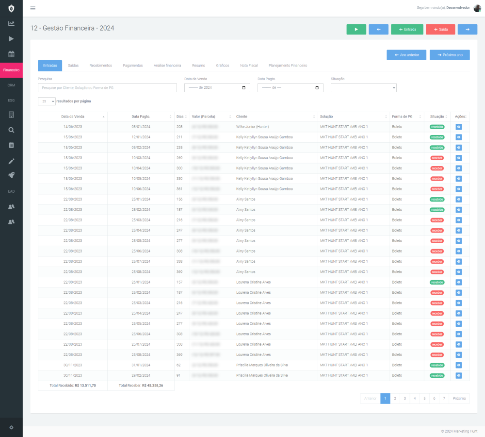The image size is (485, 437).
Task: Expand the results per page selector
Action: tap(47, 101)
